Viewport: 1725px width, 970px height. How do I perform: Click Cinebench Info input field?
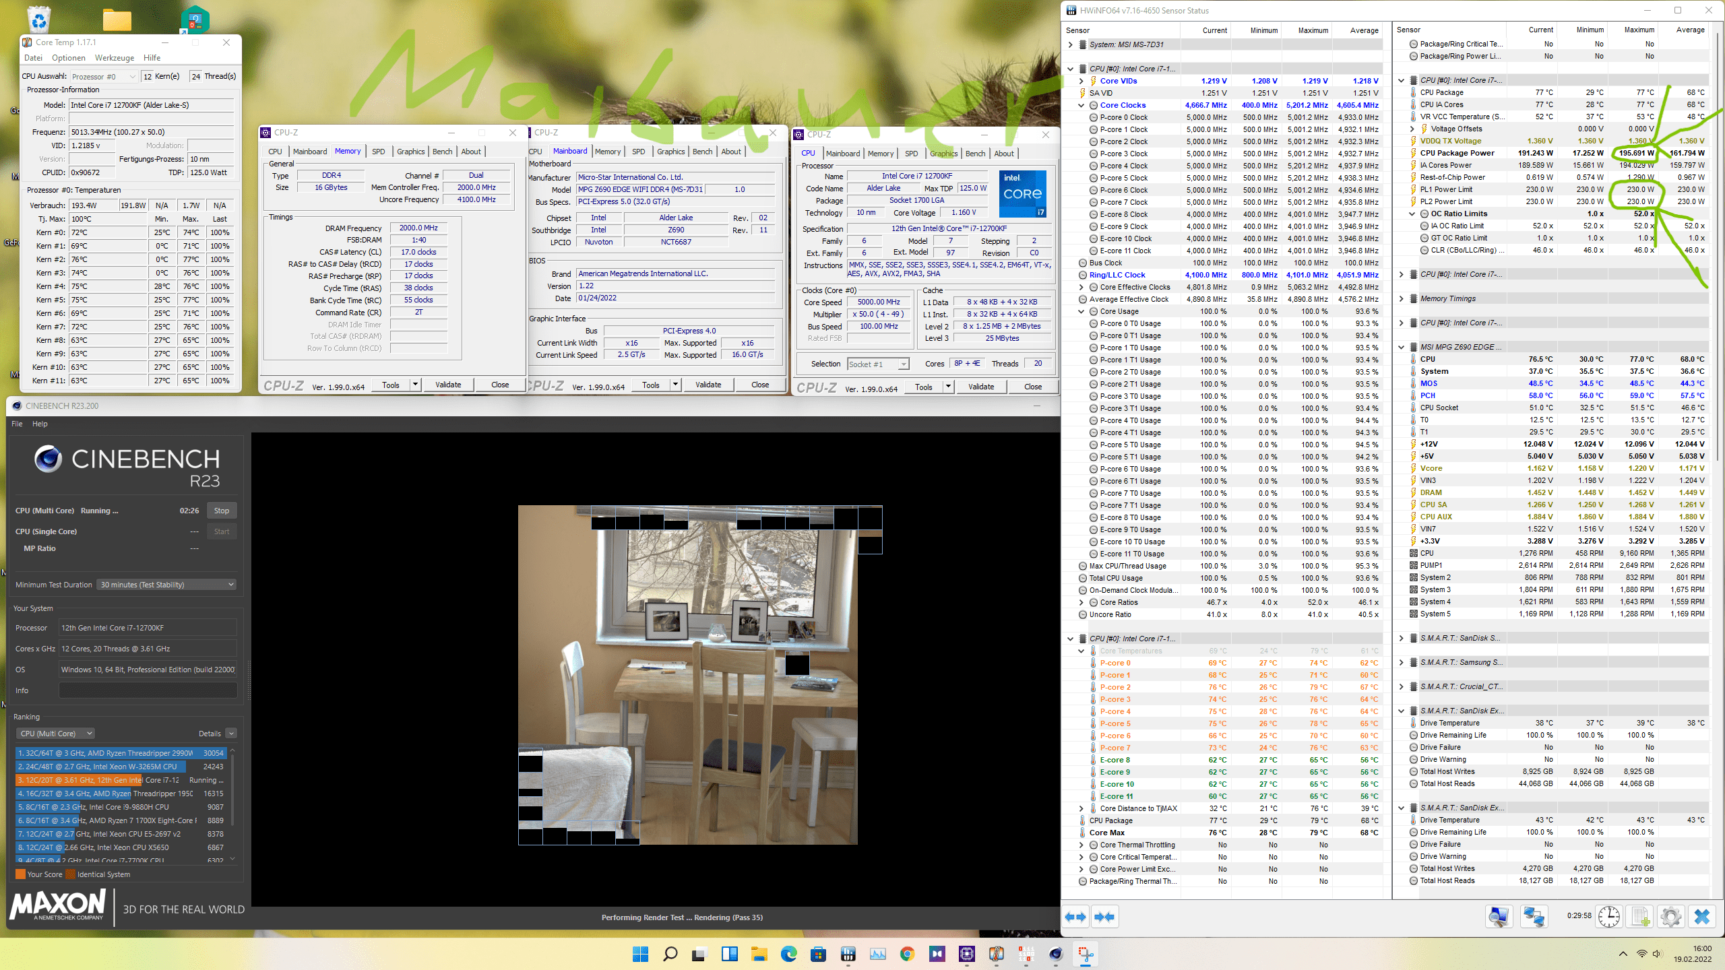[x=148, y=690]
